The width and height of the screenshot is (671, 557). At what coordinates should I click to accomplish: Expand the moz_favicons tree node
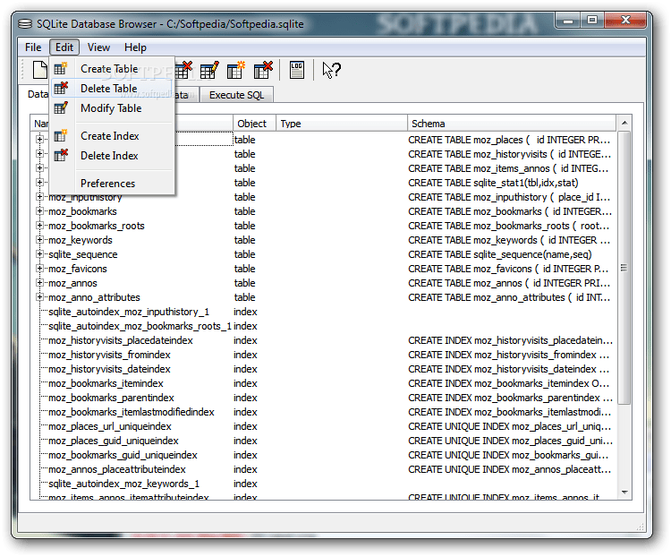pos(39,269)
